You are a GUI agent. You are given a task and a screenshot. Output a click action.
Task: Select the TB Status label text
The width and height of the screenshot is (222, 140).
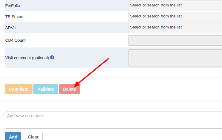(x=14, y=17)
